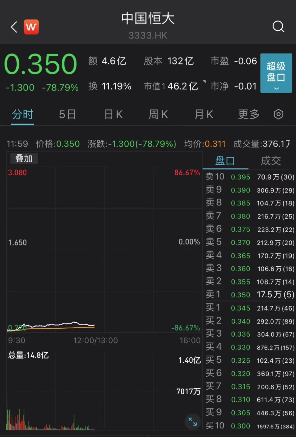Switch to the 5日 tab
The width and height of the screenshot is (296, 437).
(x=67, y=114)
